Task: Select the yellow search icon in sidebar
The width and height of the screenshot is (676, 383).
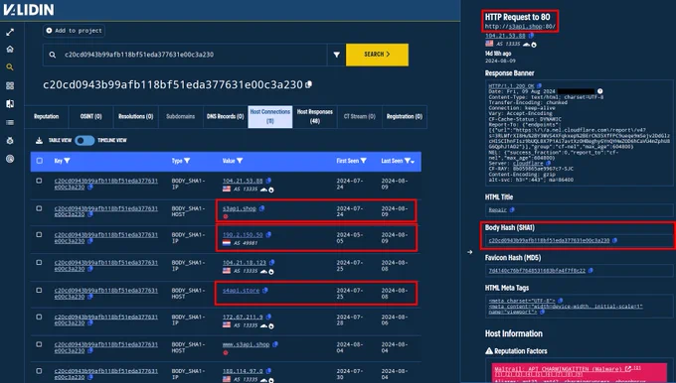Action: click(x=10, y=67)
